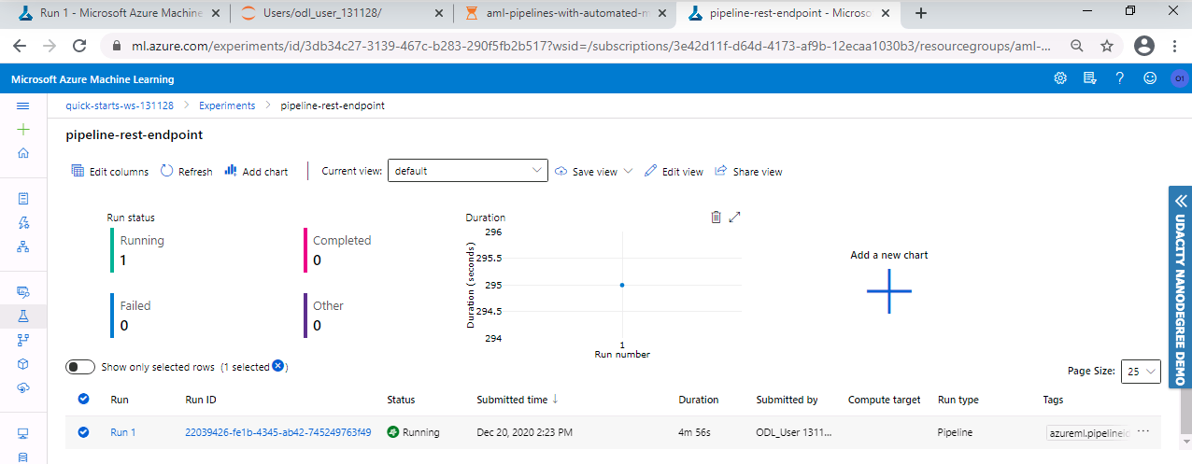Click the green plus create-new icon
Screen dimensions: 1192x464
click(x=23, y=130)
